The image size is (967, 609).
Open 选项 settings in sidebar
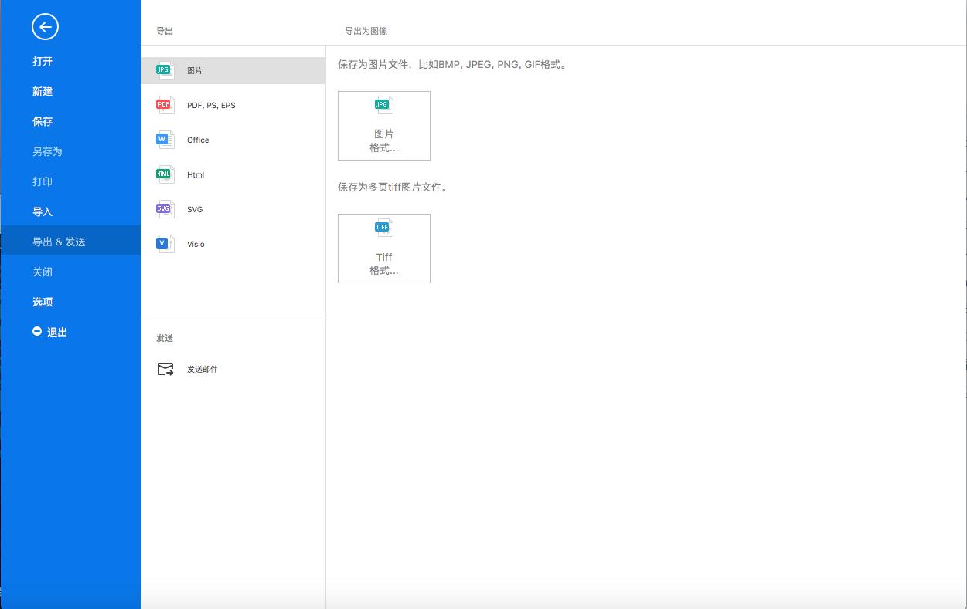43,303
